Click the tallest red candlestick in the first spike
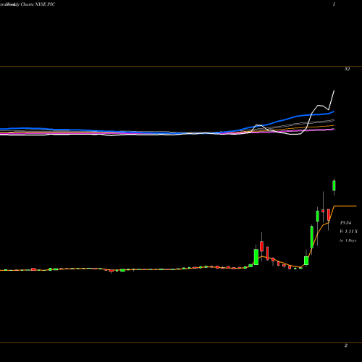Image resolution: width=362 pixels, height=362 pixels. click(x=261, y=246)
